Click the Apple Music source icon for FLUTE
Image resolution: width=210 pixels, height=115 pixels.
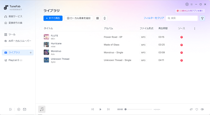click(x=181, y=37)
